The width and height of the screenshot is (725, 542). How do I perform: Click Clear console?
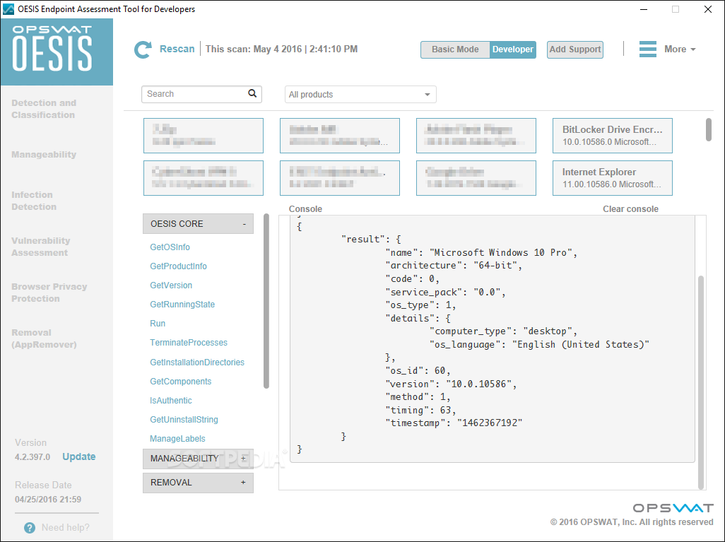(630, 209)
